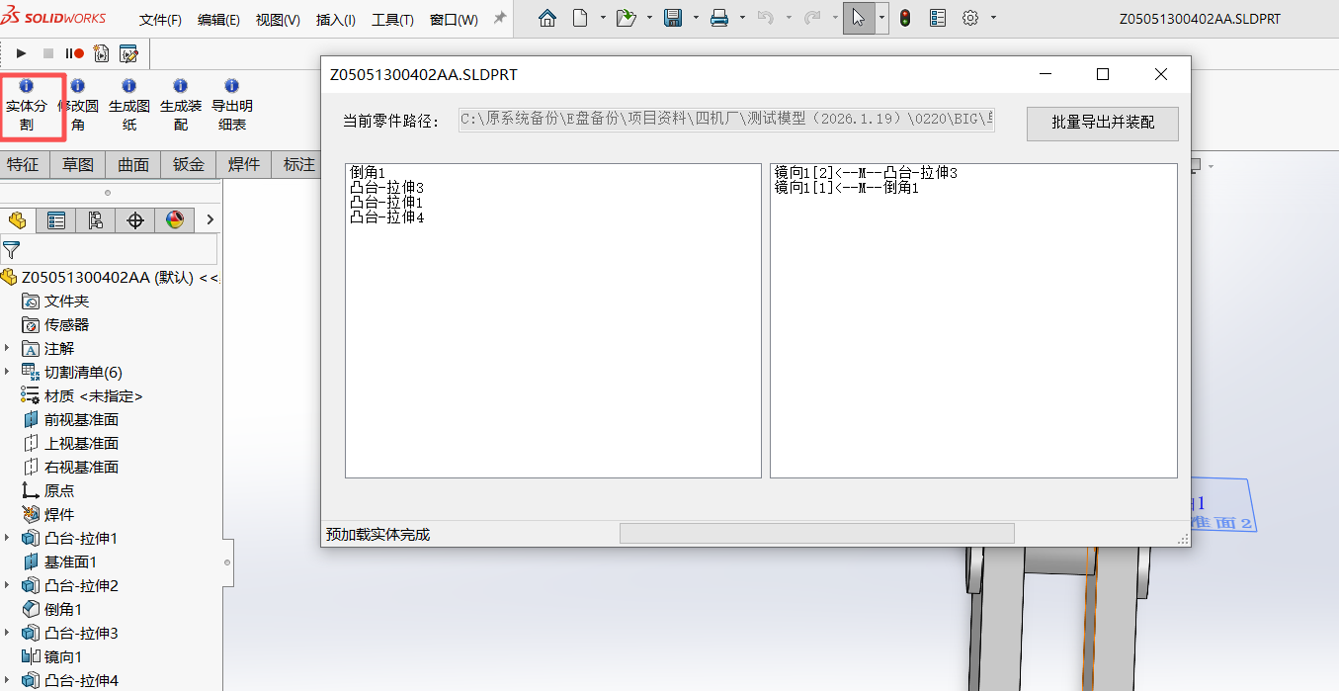Open the 编辑(E) menu
The image size is (1339, 691).
click(218, 20)
